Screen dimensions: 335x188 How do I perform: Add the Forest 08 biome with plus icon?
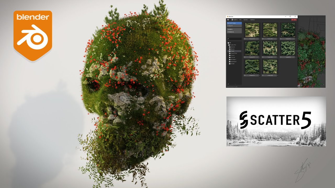click(263, 75)
